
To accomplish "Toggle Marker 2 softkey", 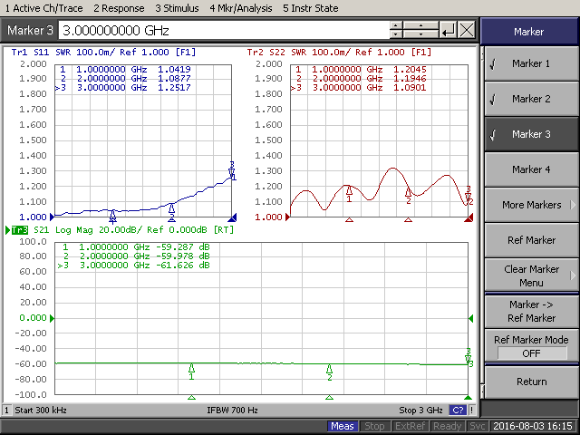I will click(531, 99).
